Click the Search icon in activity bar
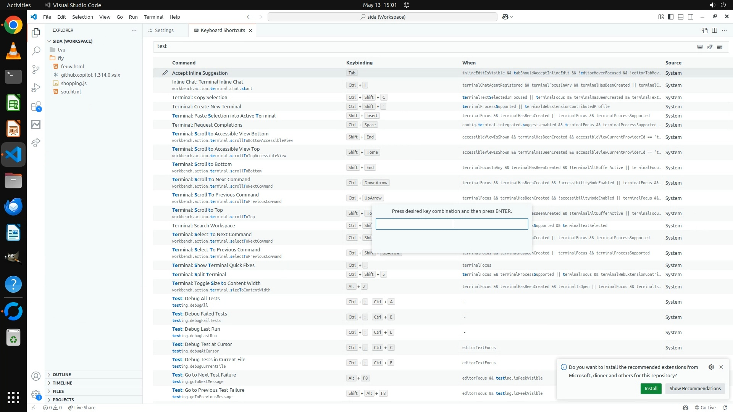Screen dimensions: 733x412 coord(36,51)
